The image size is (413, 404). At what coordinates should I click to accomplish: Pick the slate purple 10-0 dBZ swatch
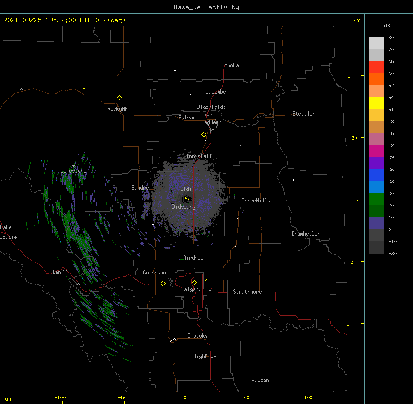(x=377, y=224)
